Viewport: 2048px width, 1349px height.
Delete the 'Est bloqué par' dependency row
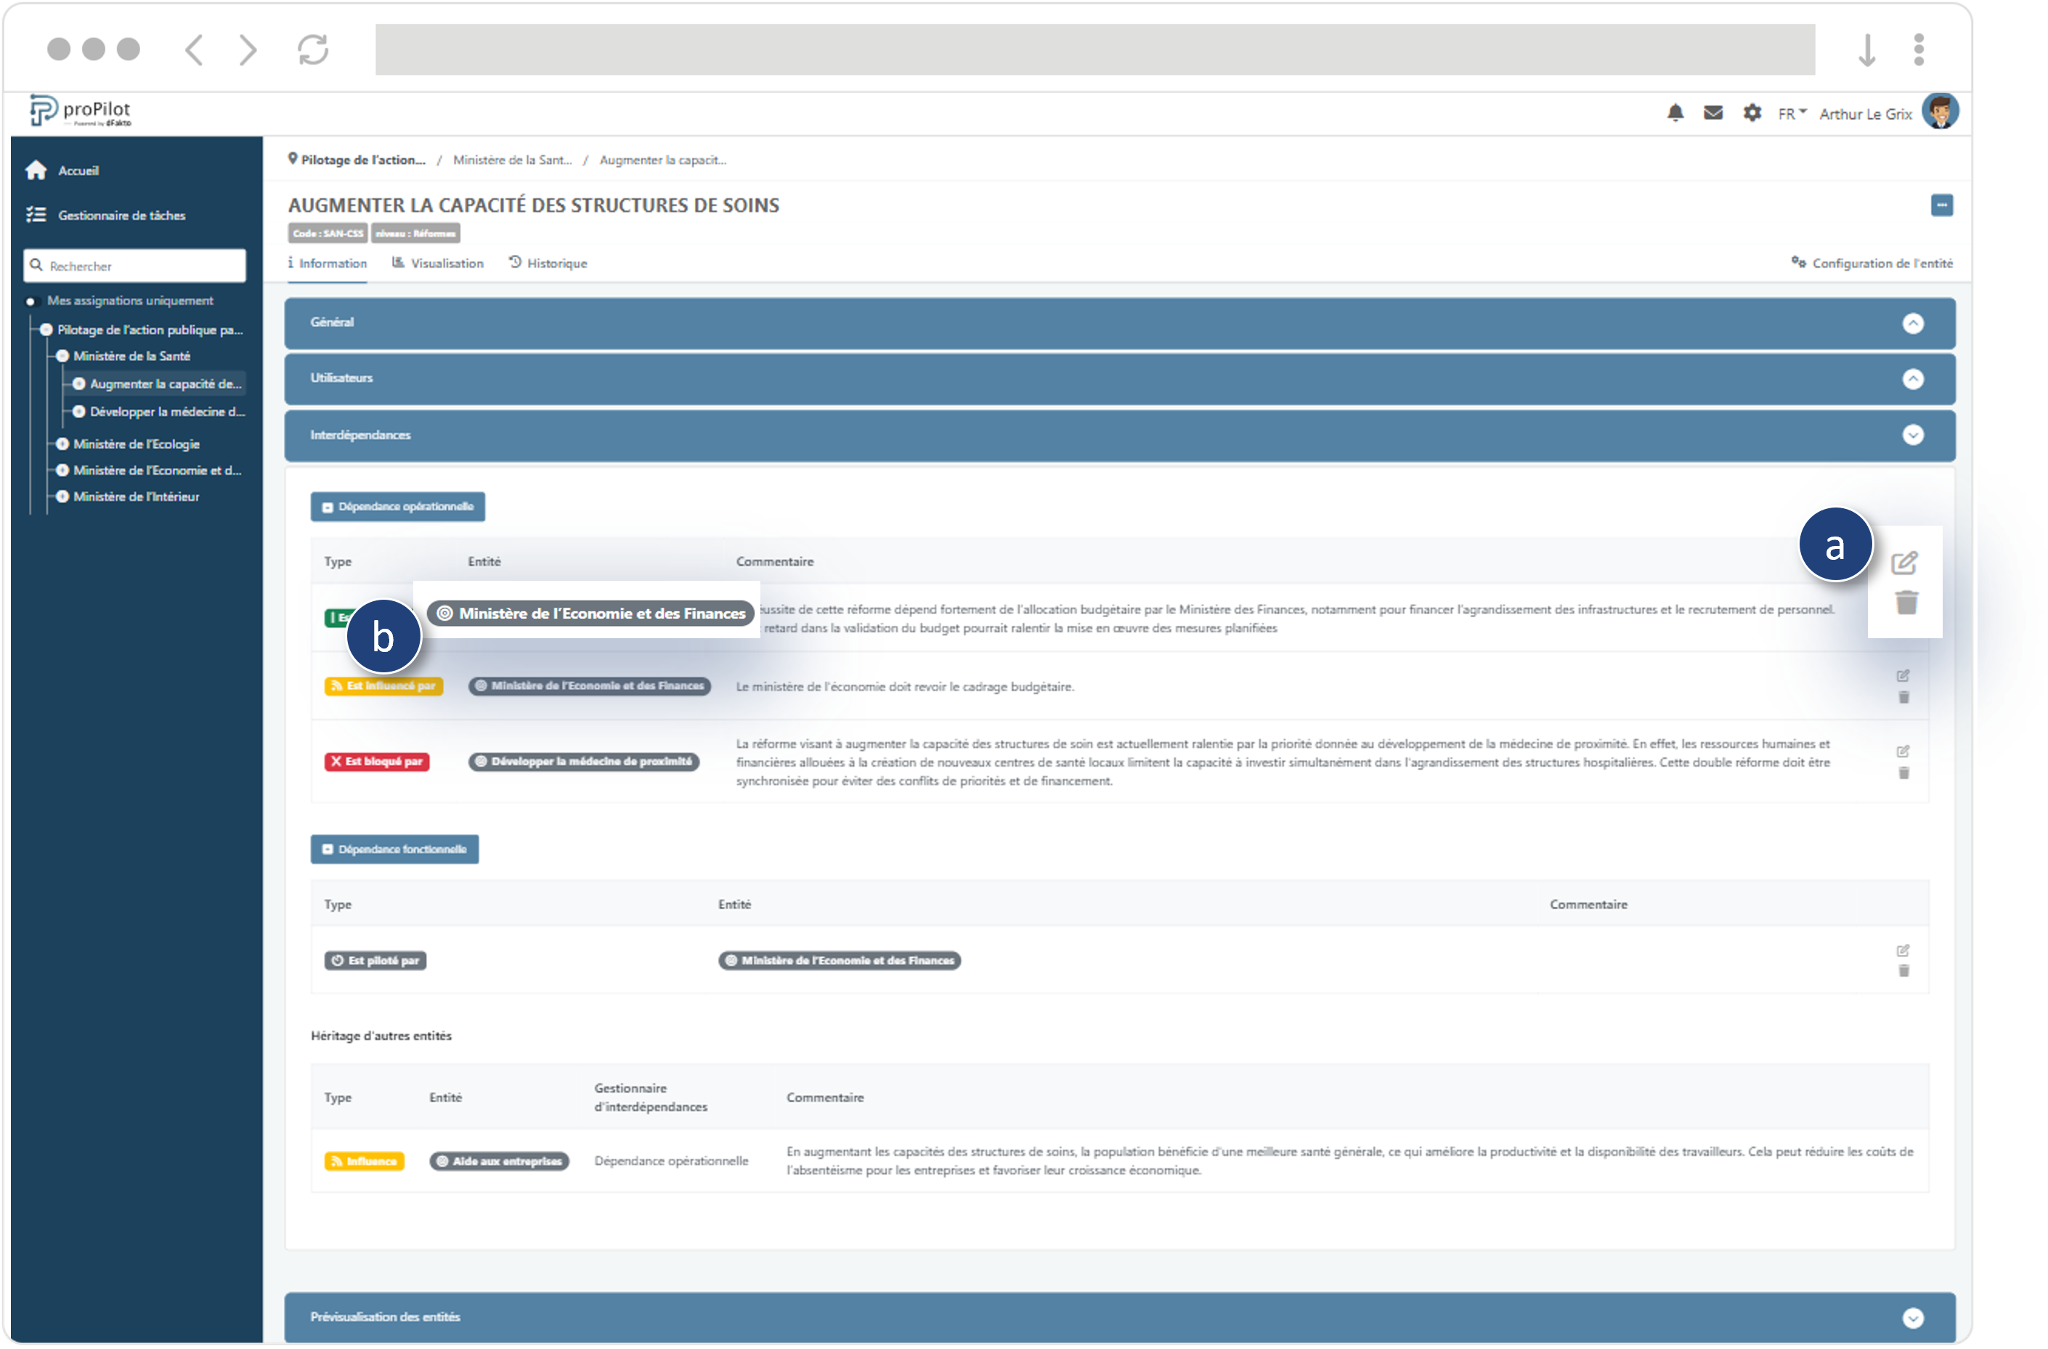[x=1903, y=773]
